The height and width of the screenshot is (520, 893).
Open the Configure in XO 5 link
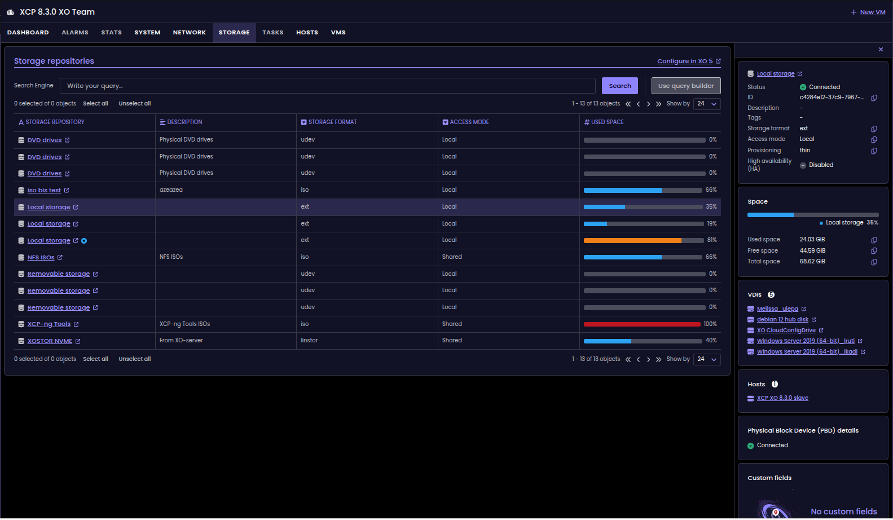point(685,61)
